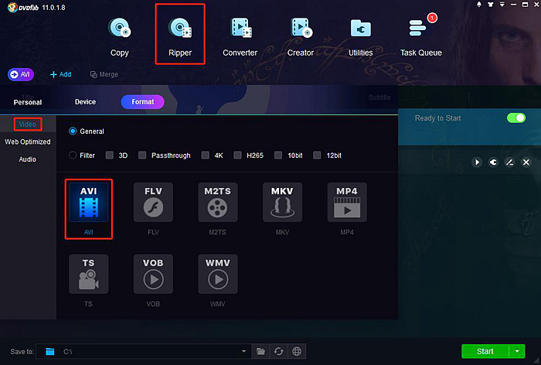Click the play preview icon

[477, 162]
